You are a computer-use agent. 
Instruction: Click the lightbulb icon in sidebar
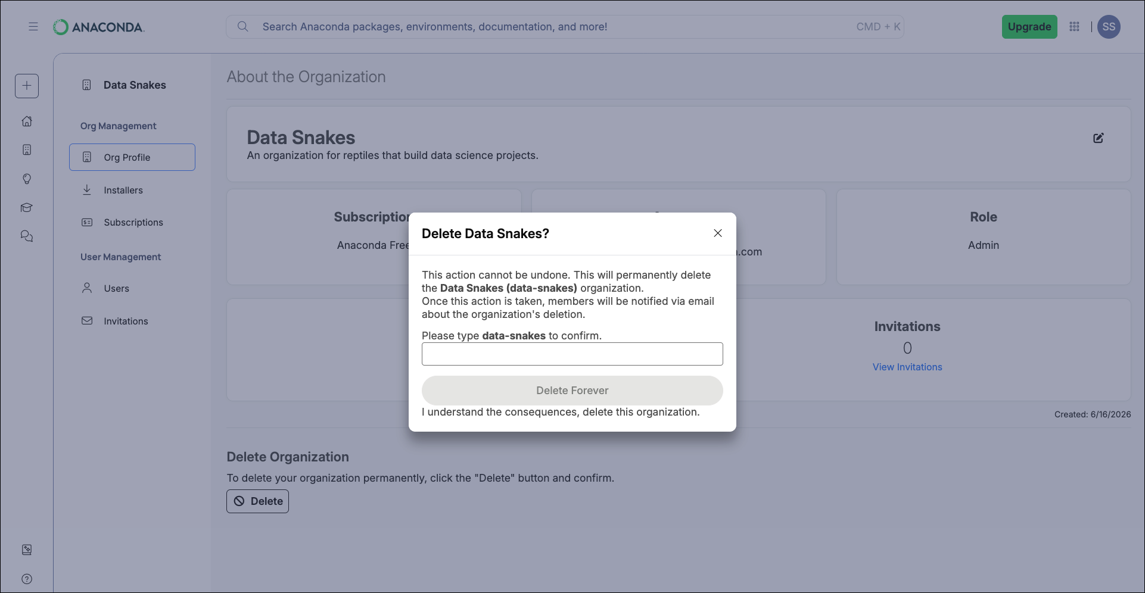coord(27,179)
